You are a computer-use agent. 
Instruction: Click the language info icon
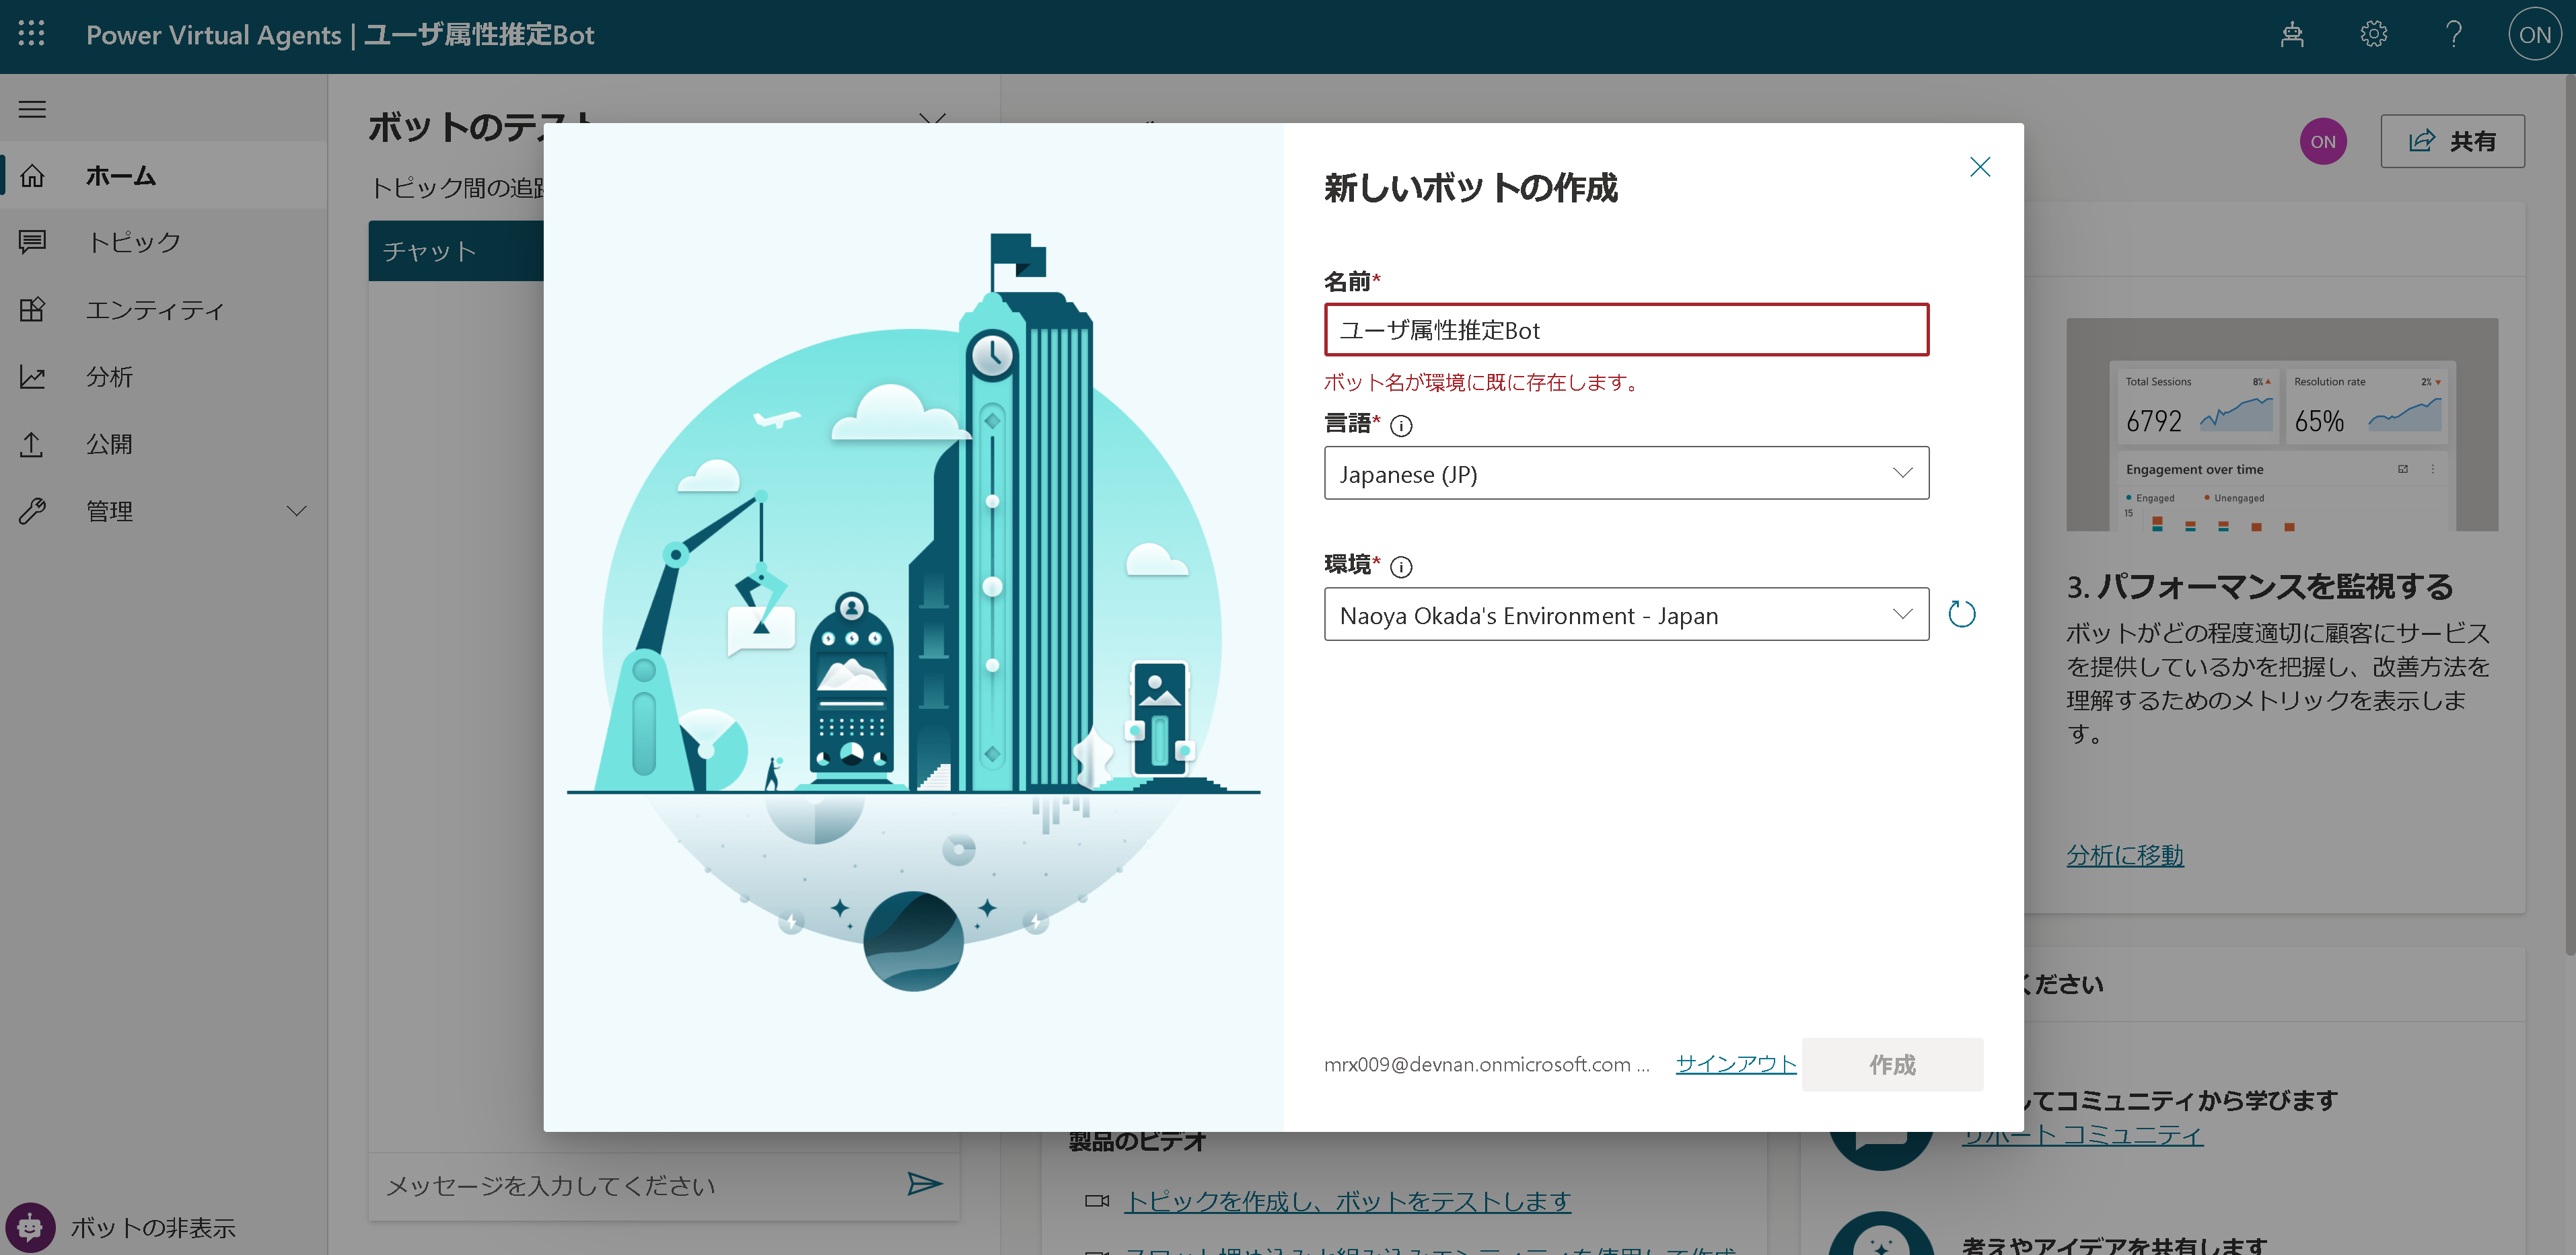[1401, 426]
